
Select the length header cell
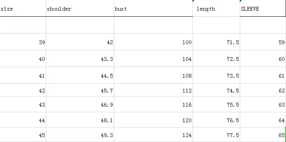tap(216, 8)
